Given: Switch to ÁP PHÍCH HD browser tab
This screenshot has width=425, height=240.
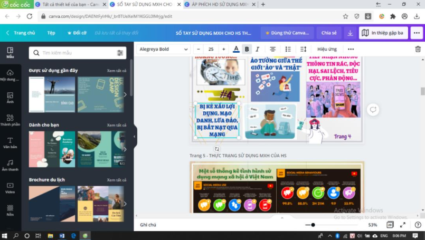Looking at the screenshot, I should click(220, 4).
